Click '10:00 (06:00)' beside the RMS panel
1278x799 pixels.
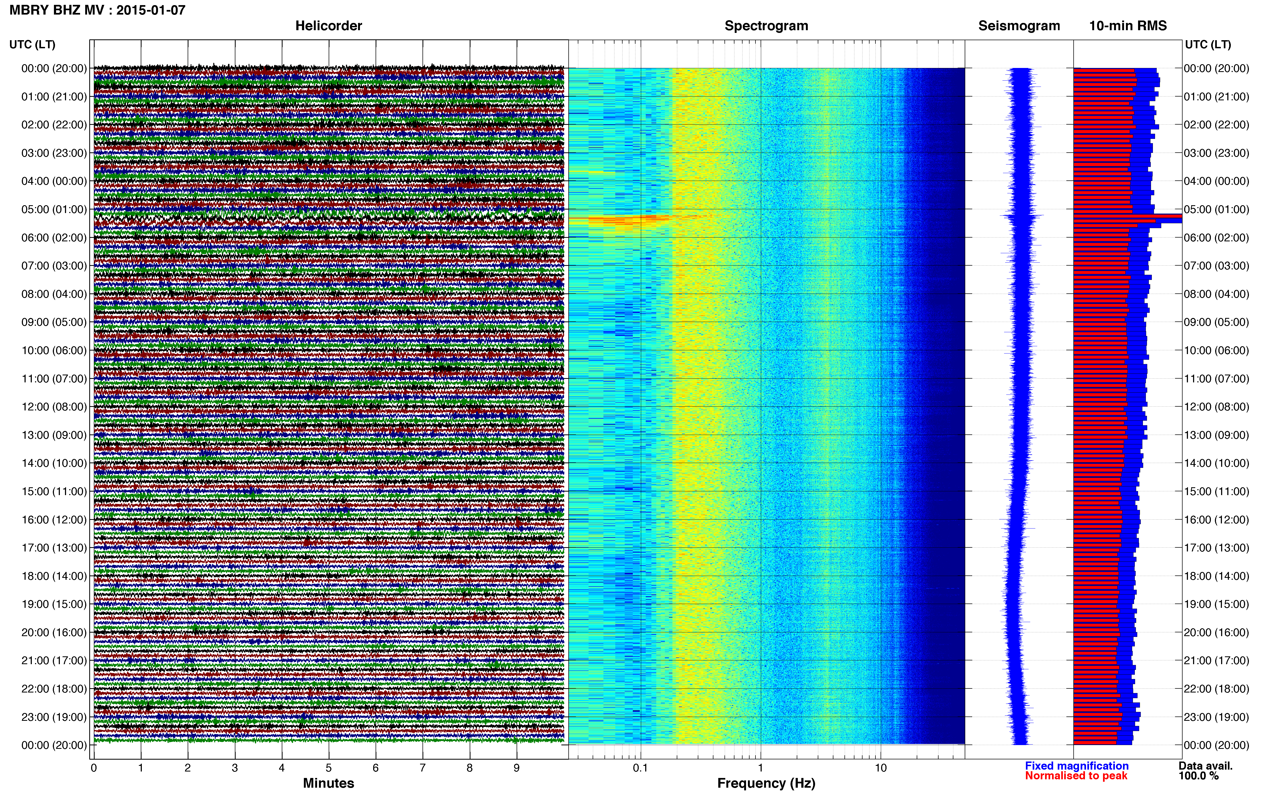pos(1217,350)
